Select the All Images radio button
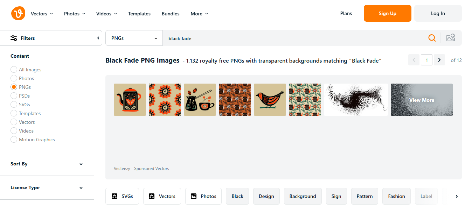The width and height of the screenshot is (472, 206). (x=14, y=70)
